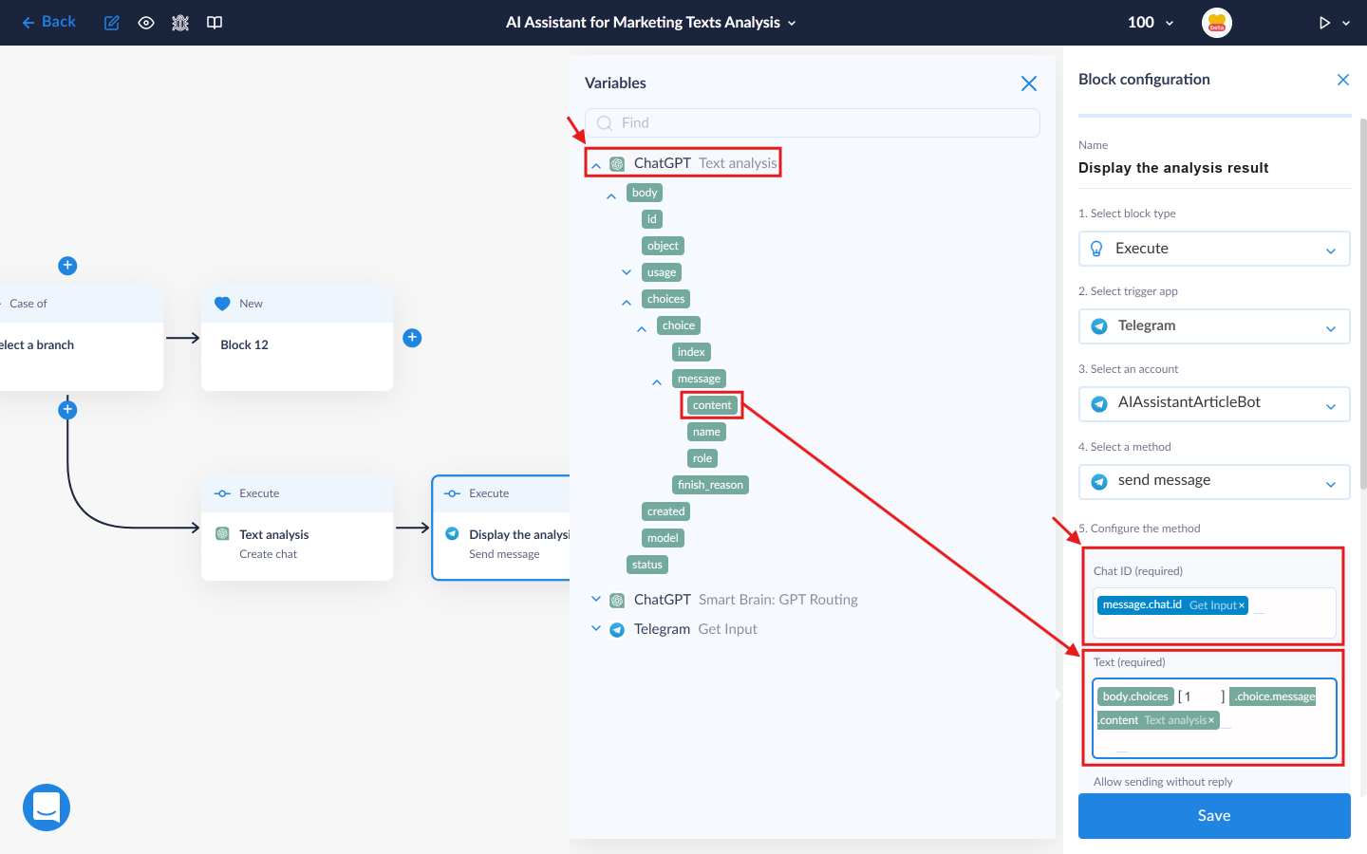Expand ChatGPT Smart Brain: GPT Routing
The width and height of the screenshot is (1367, 854).
coord(596,599)
